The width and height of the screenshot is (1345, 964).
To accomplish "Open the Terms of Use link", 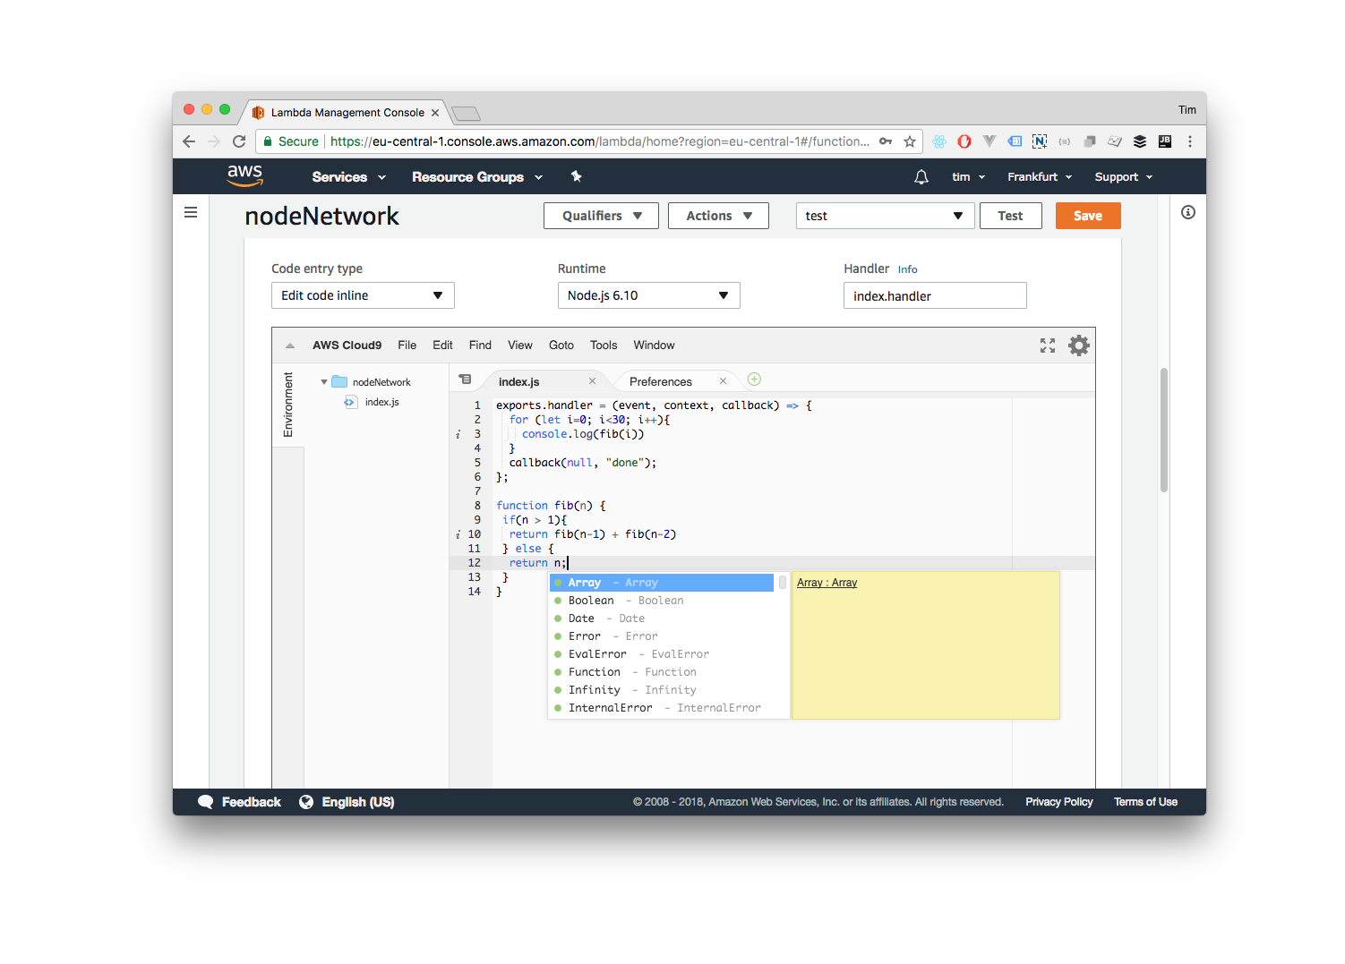I will (1146, 802).
